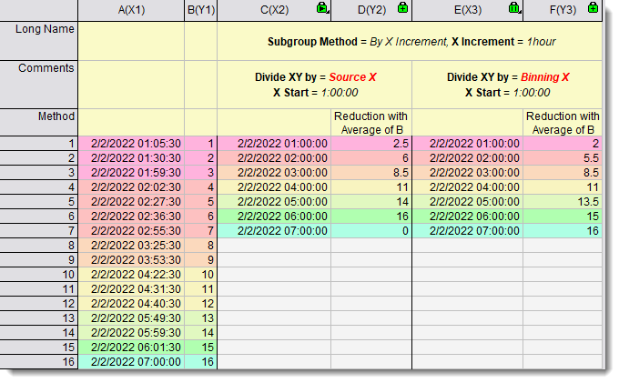The height and width of the screenshot is (383, 619).
Task: Click the green lock icon on column C(X2)
Action: (321, 9)
